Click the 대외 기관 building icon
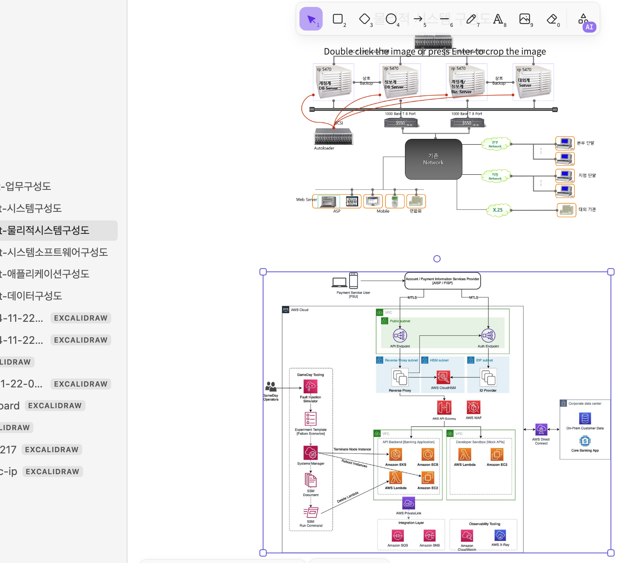This screenshot has width=638, height=563. coord(567,210)
